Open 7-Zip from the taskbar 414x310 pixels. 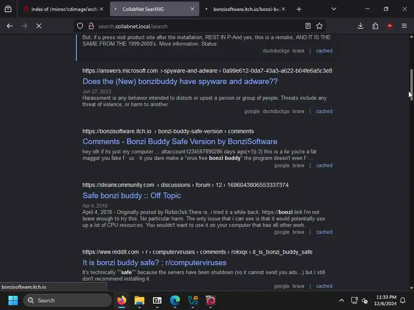(157, 300)
